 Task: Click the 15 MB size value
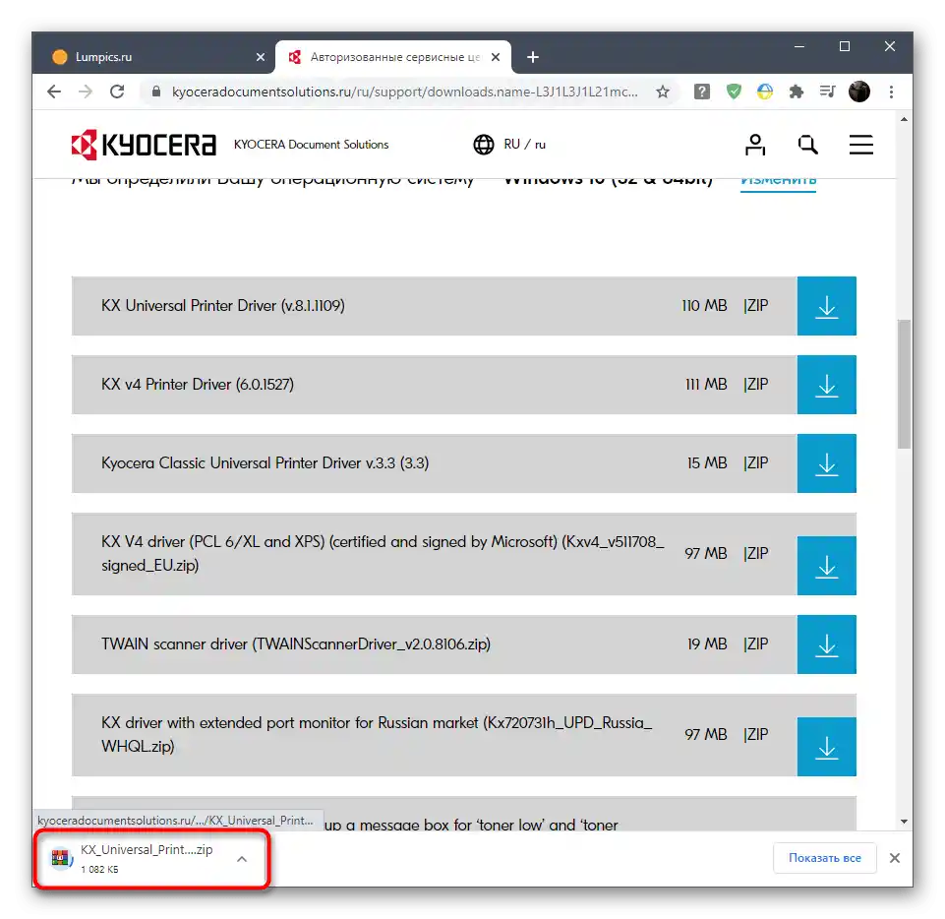point(707,463)
